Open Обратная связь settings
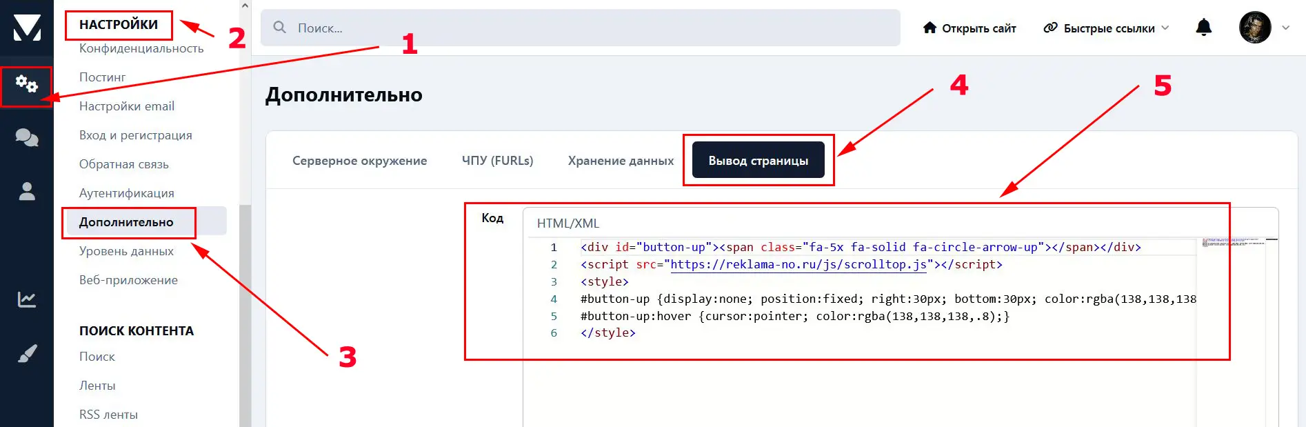Viewport: 1306px width, 427px height. [x=123, y=164]
